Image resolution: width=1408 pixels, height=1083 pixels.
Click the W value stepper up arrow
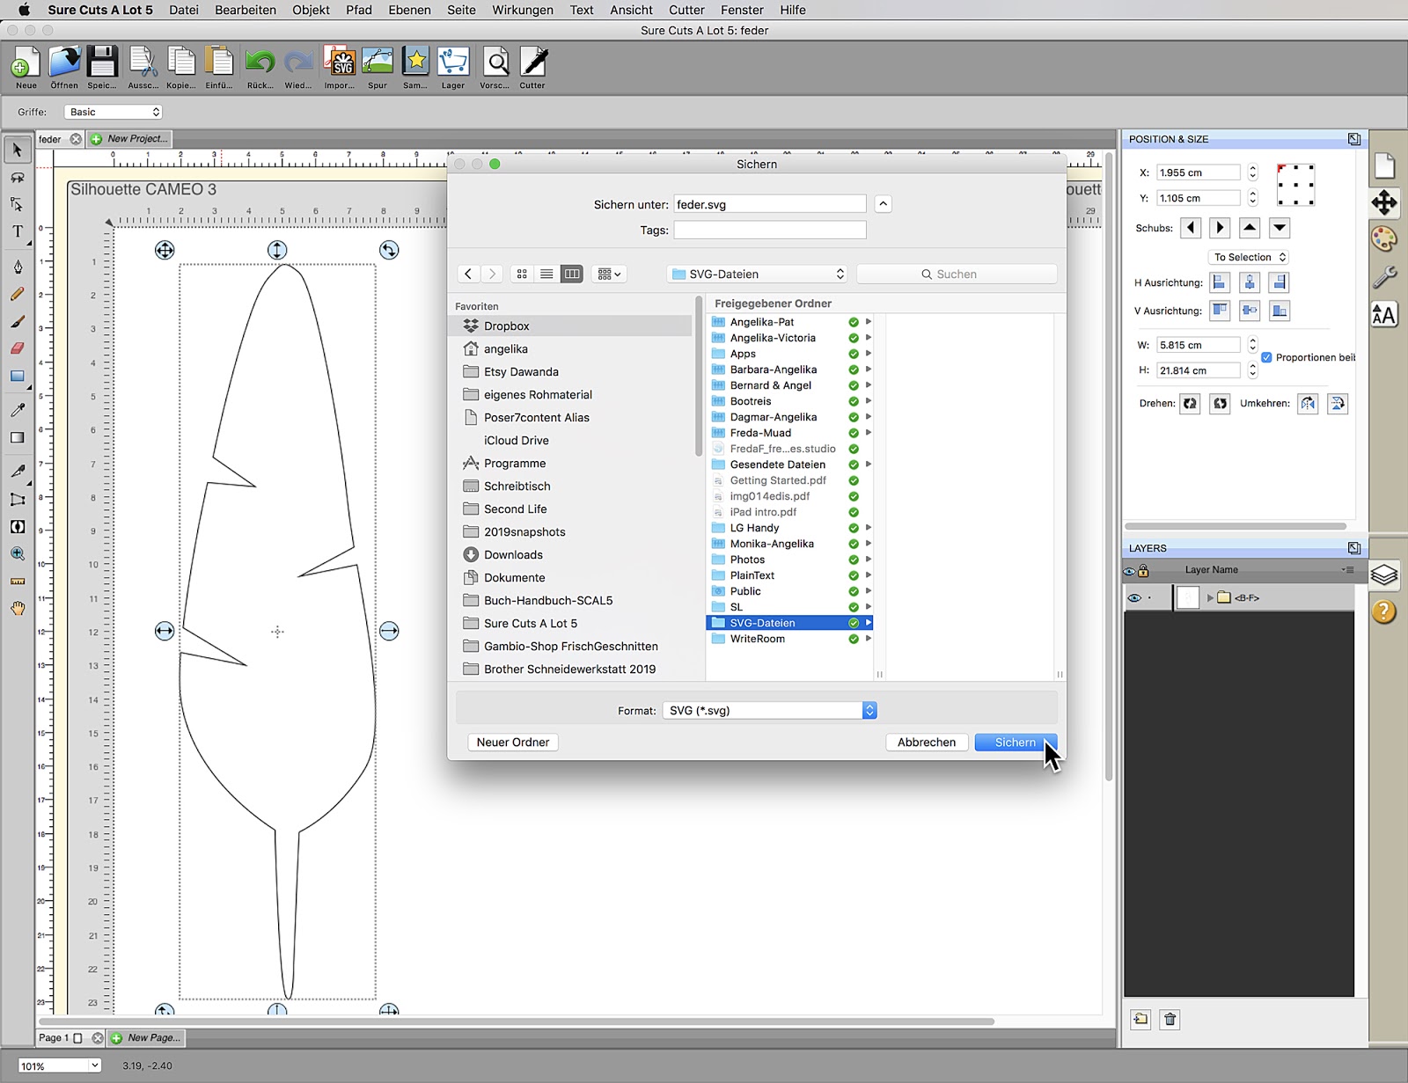pos(1253,340)
